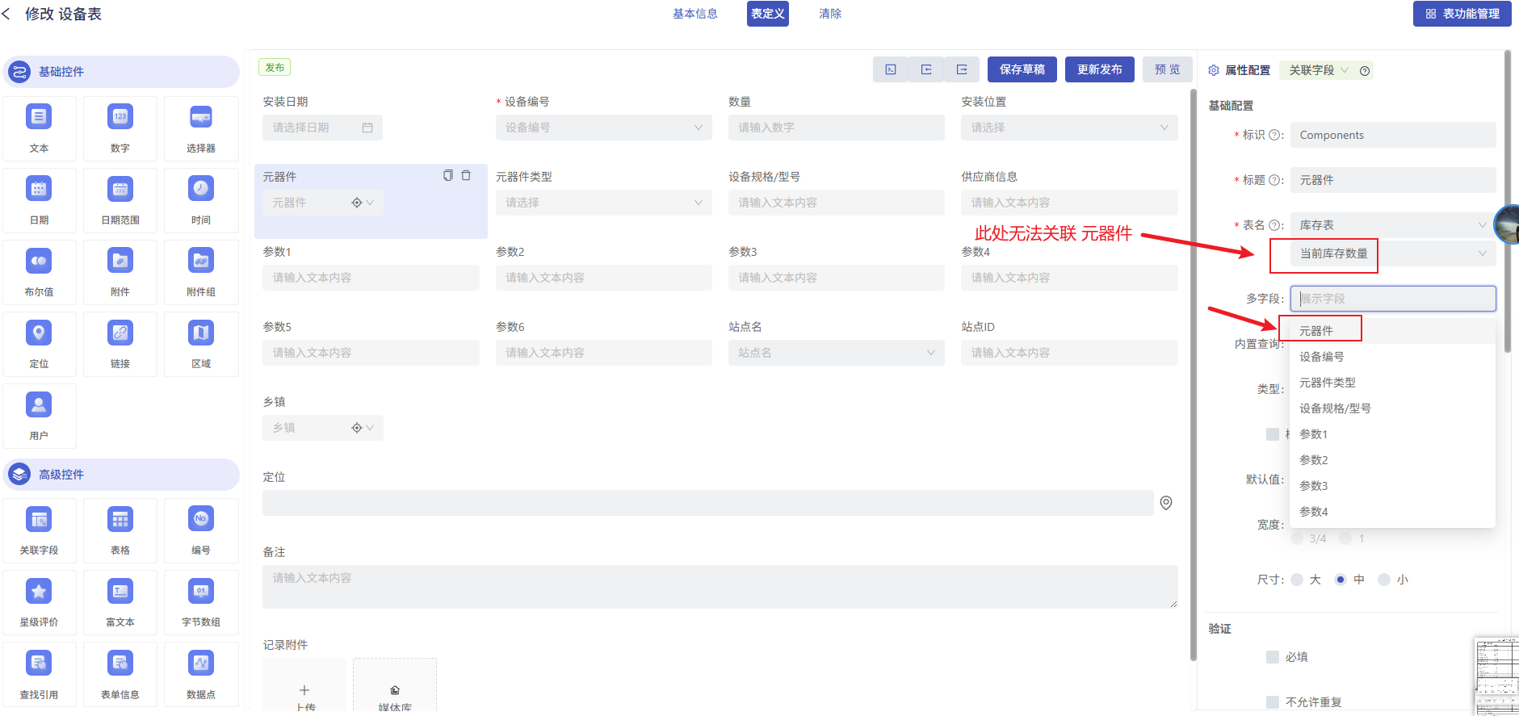1519x716 pixels.
Task: Choose 参数3 from the dropdown list
Action: pos(1392,486)
